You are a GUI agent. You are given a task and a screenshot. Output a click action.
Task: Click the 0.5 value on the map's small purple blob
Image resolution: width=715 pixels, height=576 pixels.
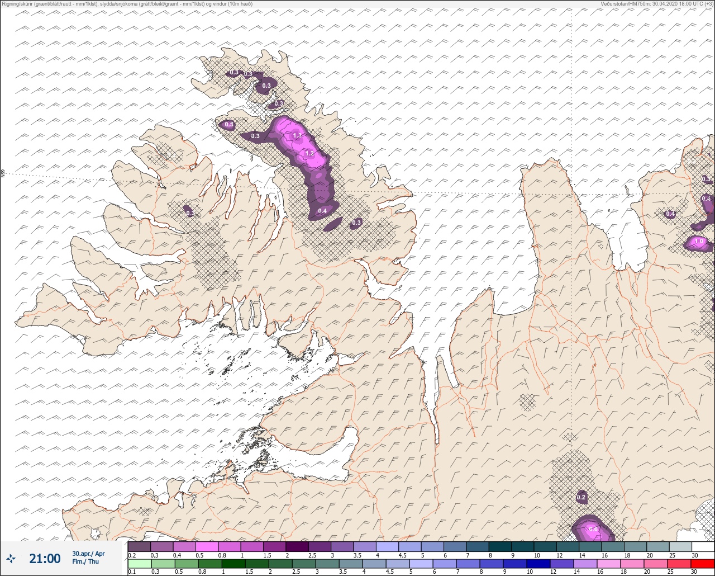tap(228, 125)
